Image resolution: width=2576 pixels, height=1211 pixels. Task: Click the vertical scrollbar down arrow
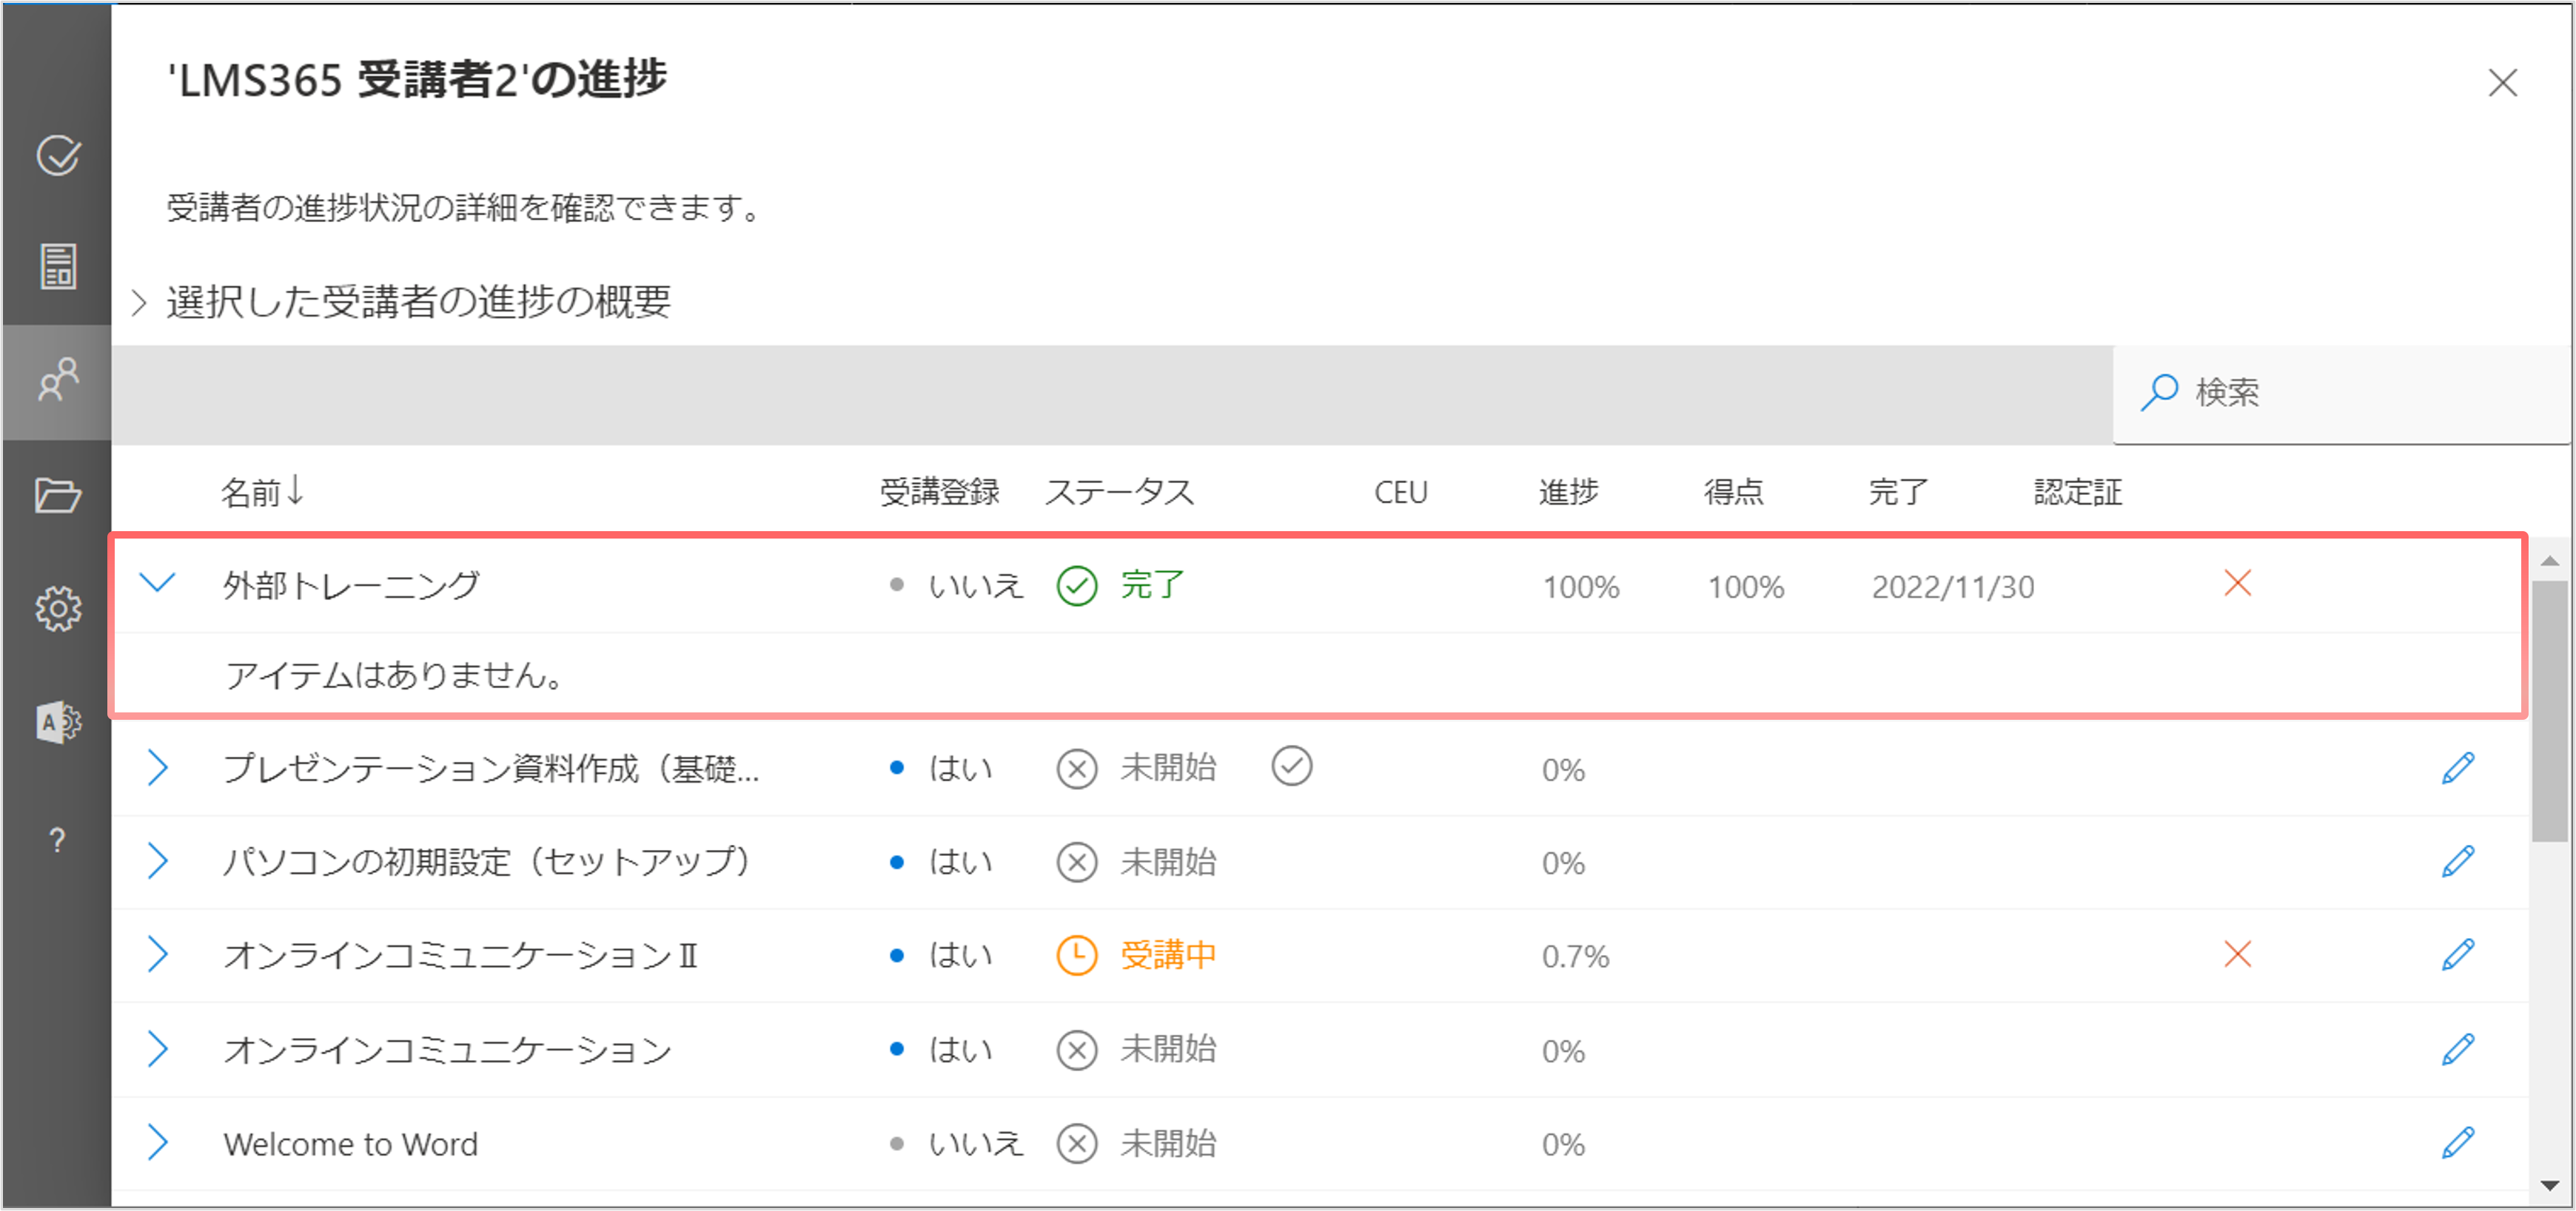pos(2549,1186)
